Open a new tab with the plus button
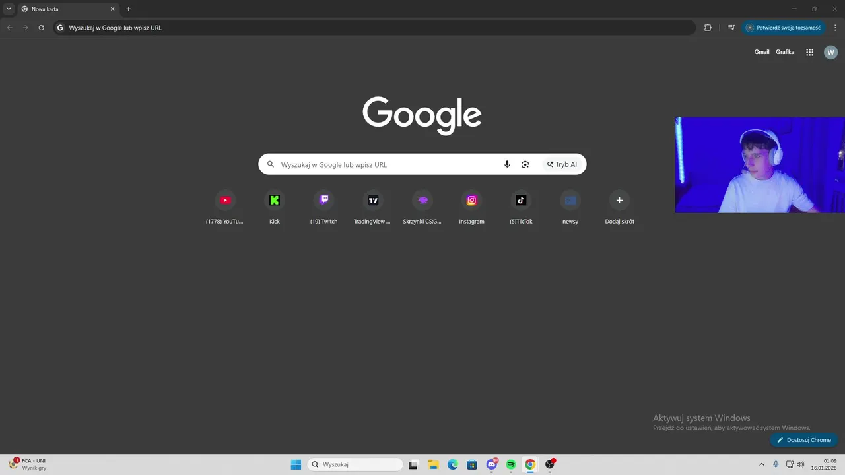The width and height of the screenshot is (845, 475). (x=128, y=9)
